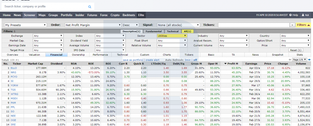The image size is (313, 126).
Task: Open the Sector Utilities dropdown
Action: tap(172, 36)
